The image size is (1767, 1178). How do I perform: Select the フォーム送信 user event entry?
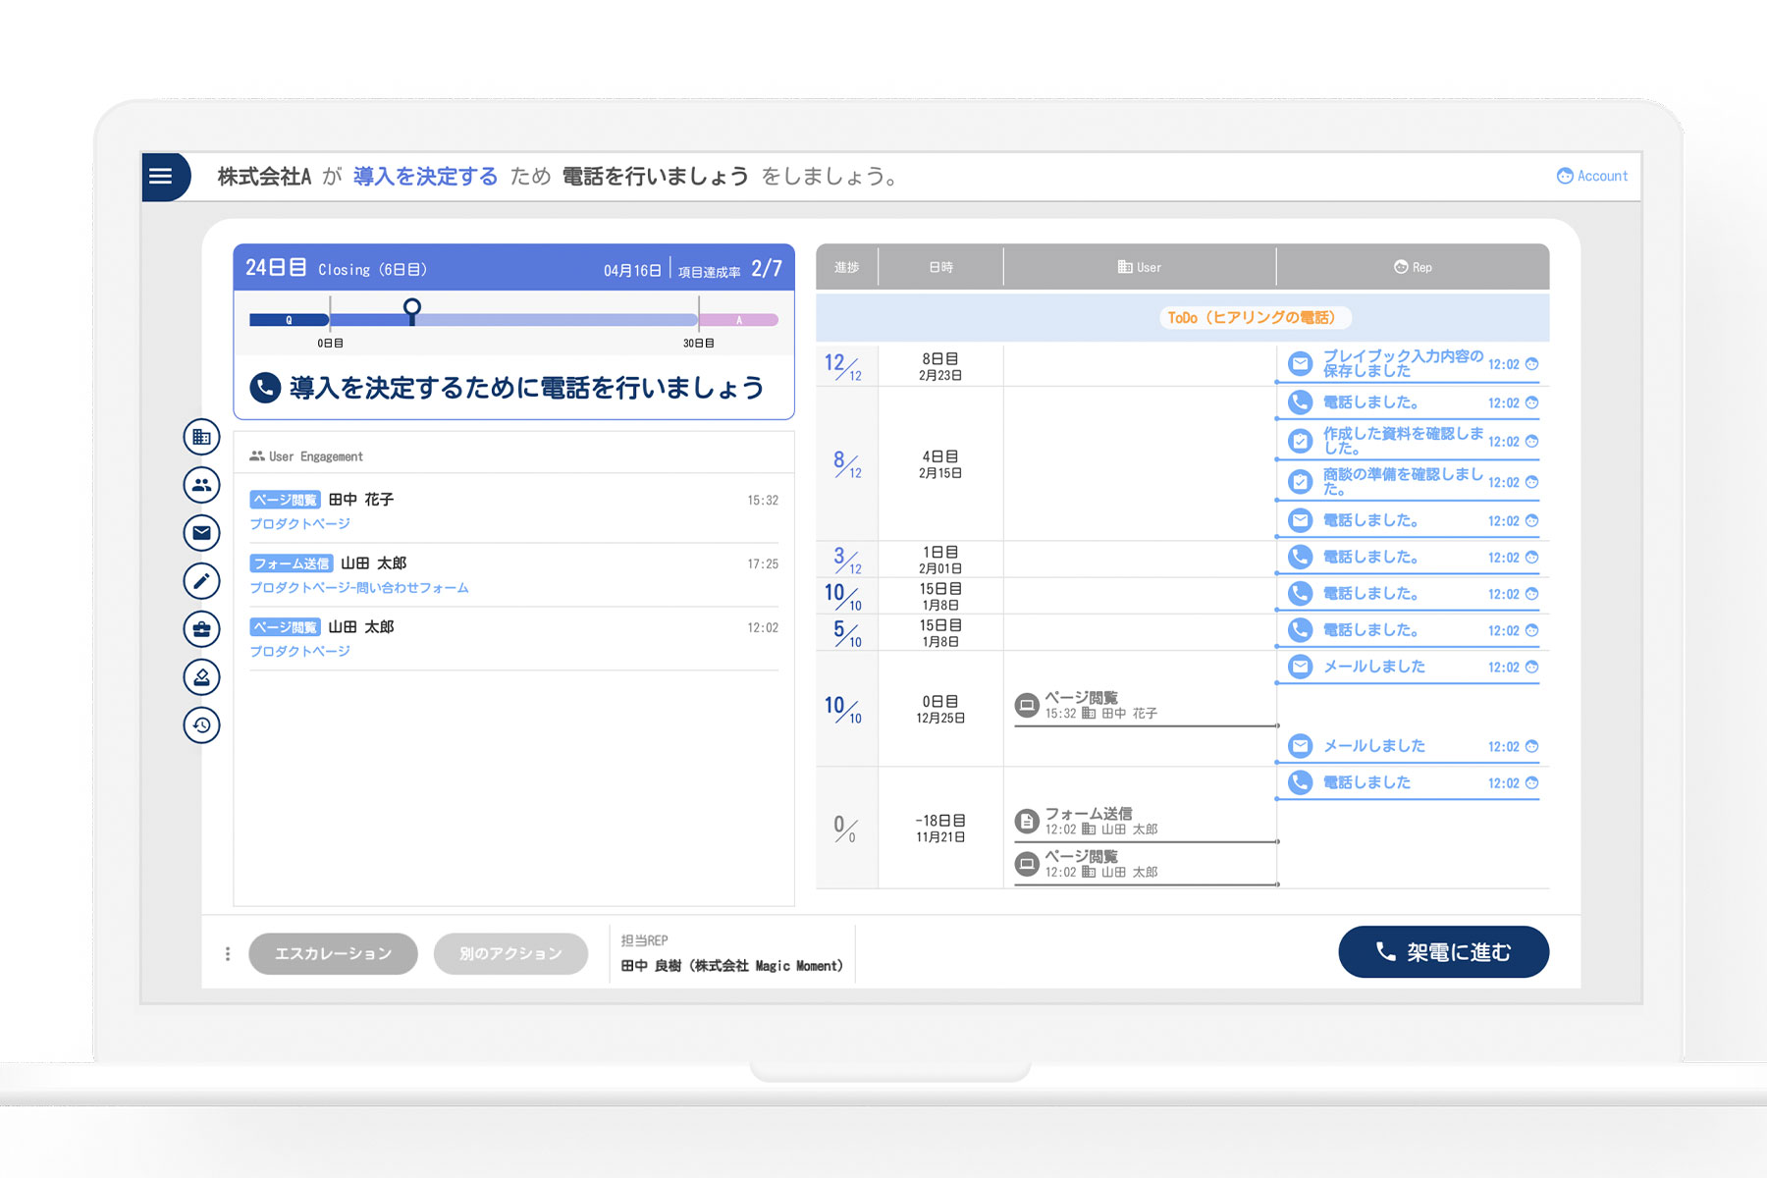(x=1088, y=814)
